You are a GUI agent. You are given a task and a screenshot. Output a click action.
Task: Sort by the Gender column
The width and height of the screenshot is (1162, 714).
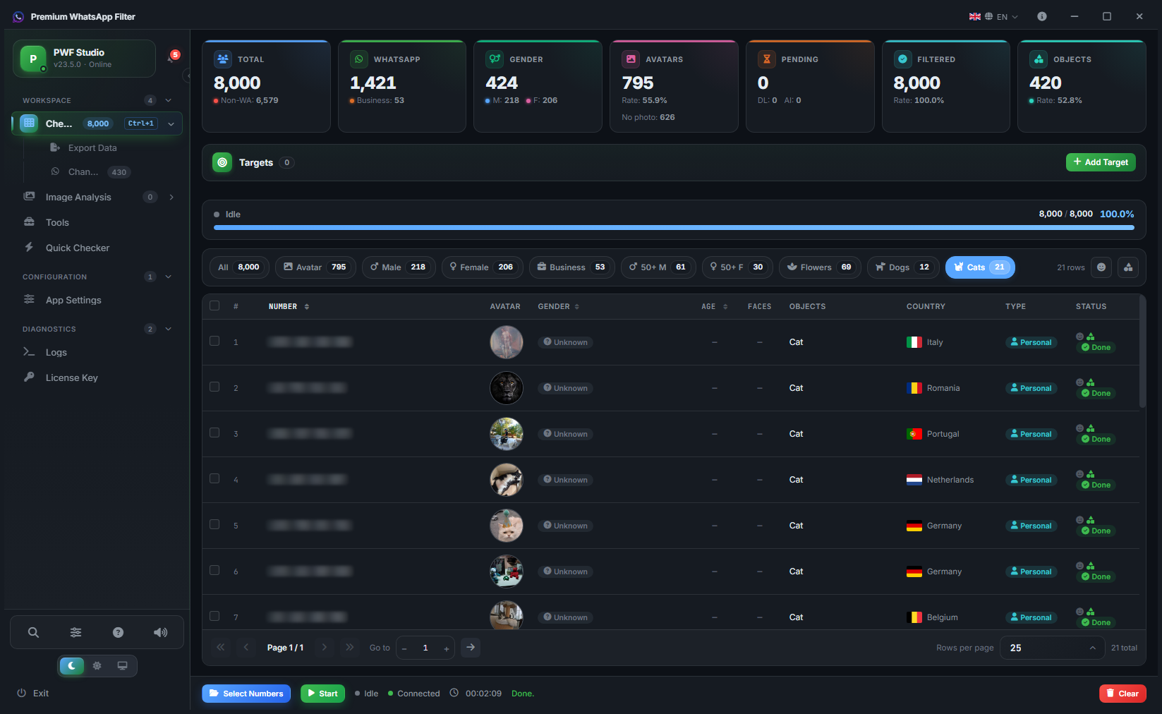tap(559, 306)
